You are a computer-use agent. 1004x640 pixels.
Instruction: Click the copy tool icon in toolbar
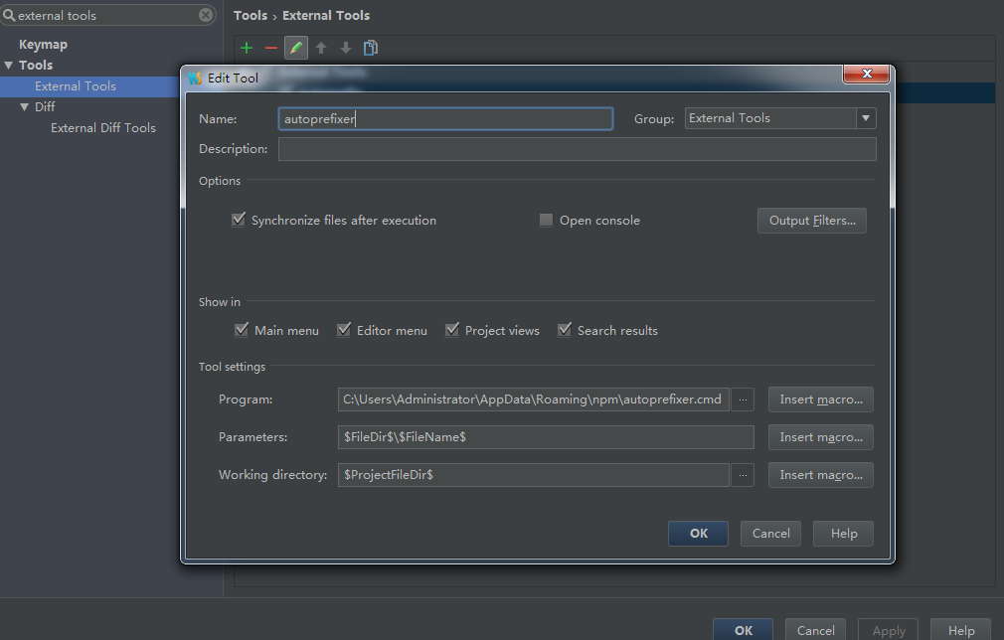pyautogui.click(x=371, y=48)
